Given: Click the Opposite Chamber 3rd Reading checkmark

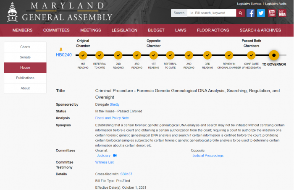Looking at the screenshot, I should [x=207, y=55].
